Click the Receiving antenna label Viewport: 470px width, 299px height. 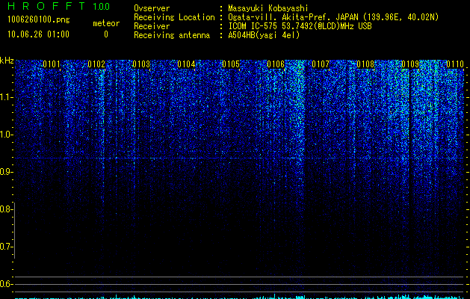pos(172,35)
